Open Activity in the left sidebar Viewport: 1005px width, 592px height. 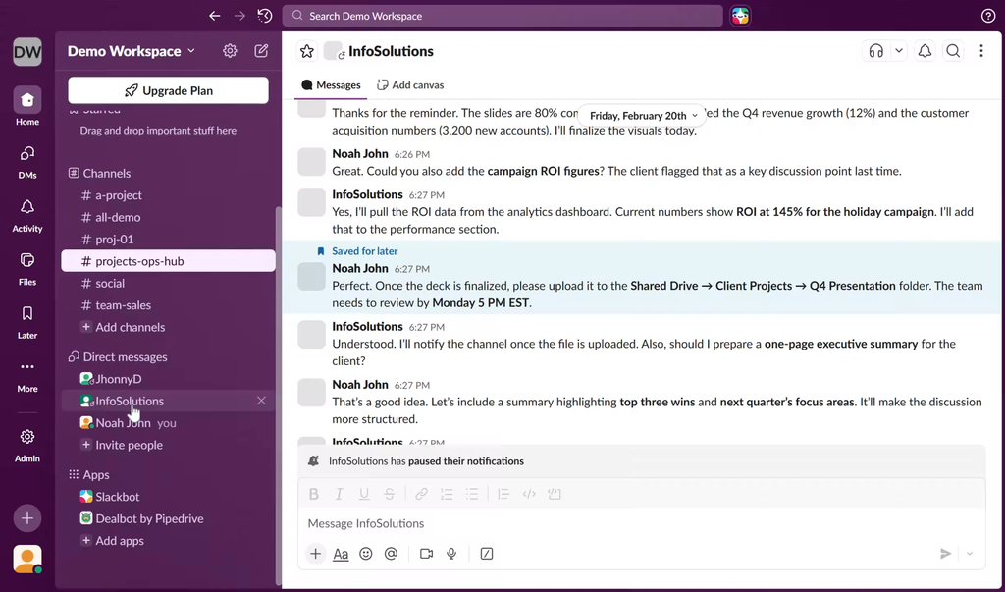click(27, 214)
